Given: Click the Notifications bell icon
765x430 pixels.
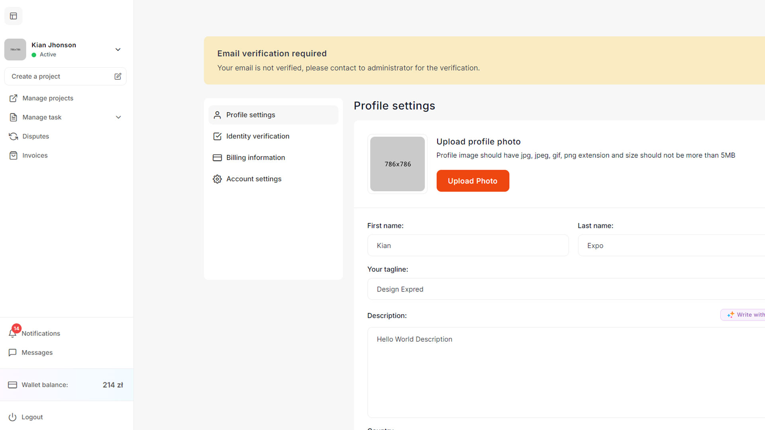Looking at the screenshot, I should click(x=12, y=334).
